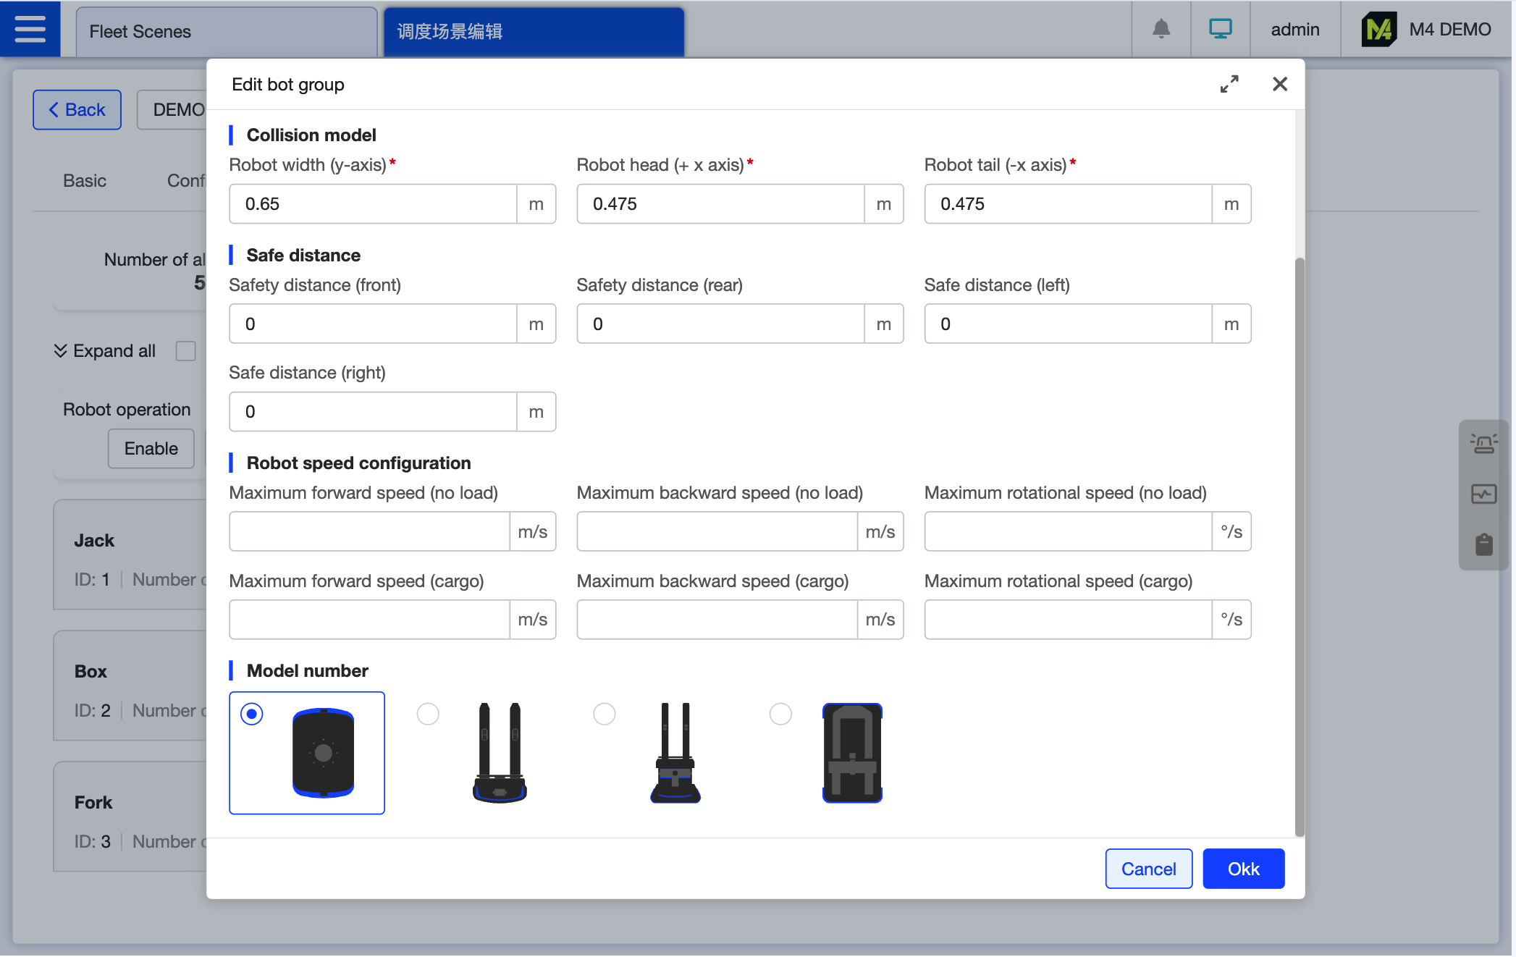Expand the dialog to fullscreen

[x=1229, y=84]
